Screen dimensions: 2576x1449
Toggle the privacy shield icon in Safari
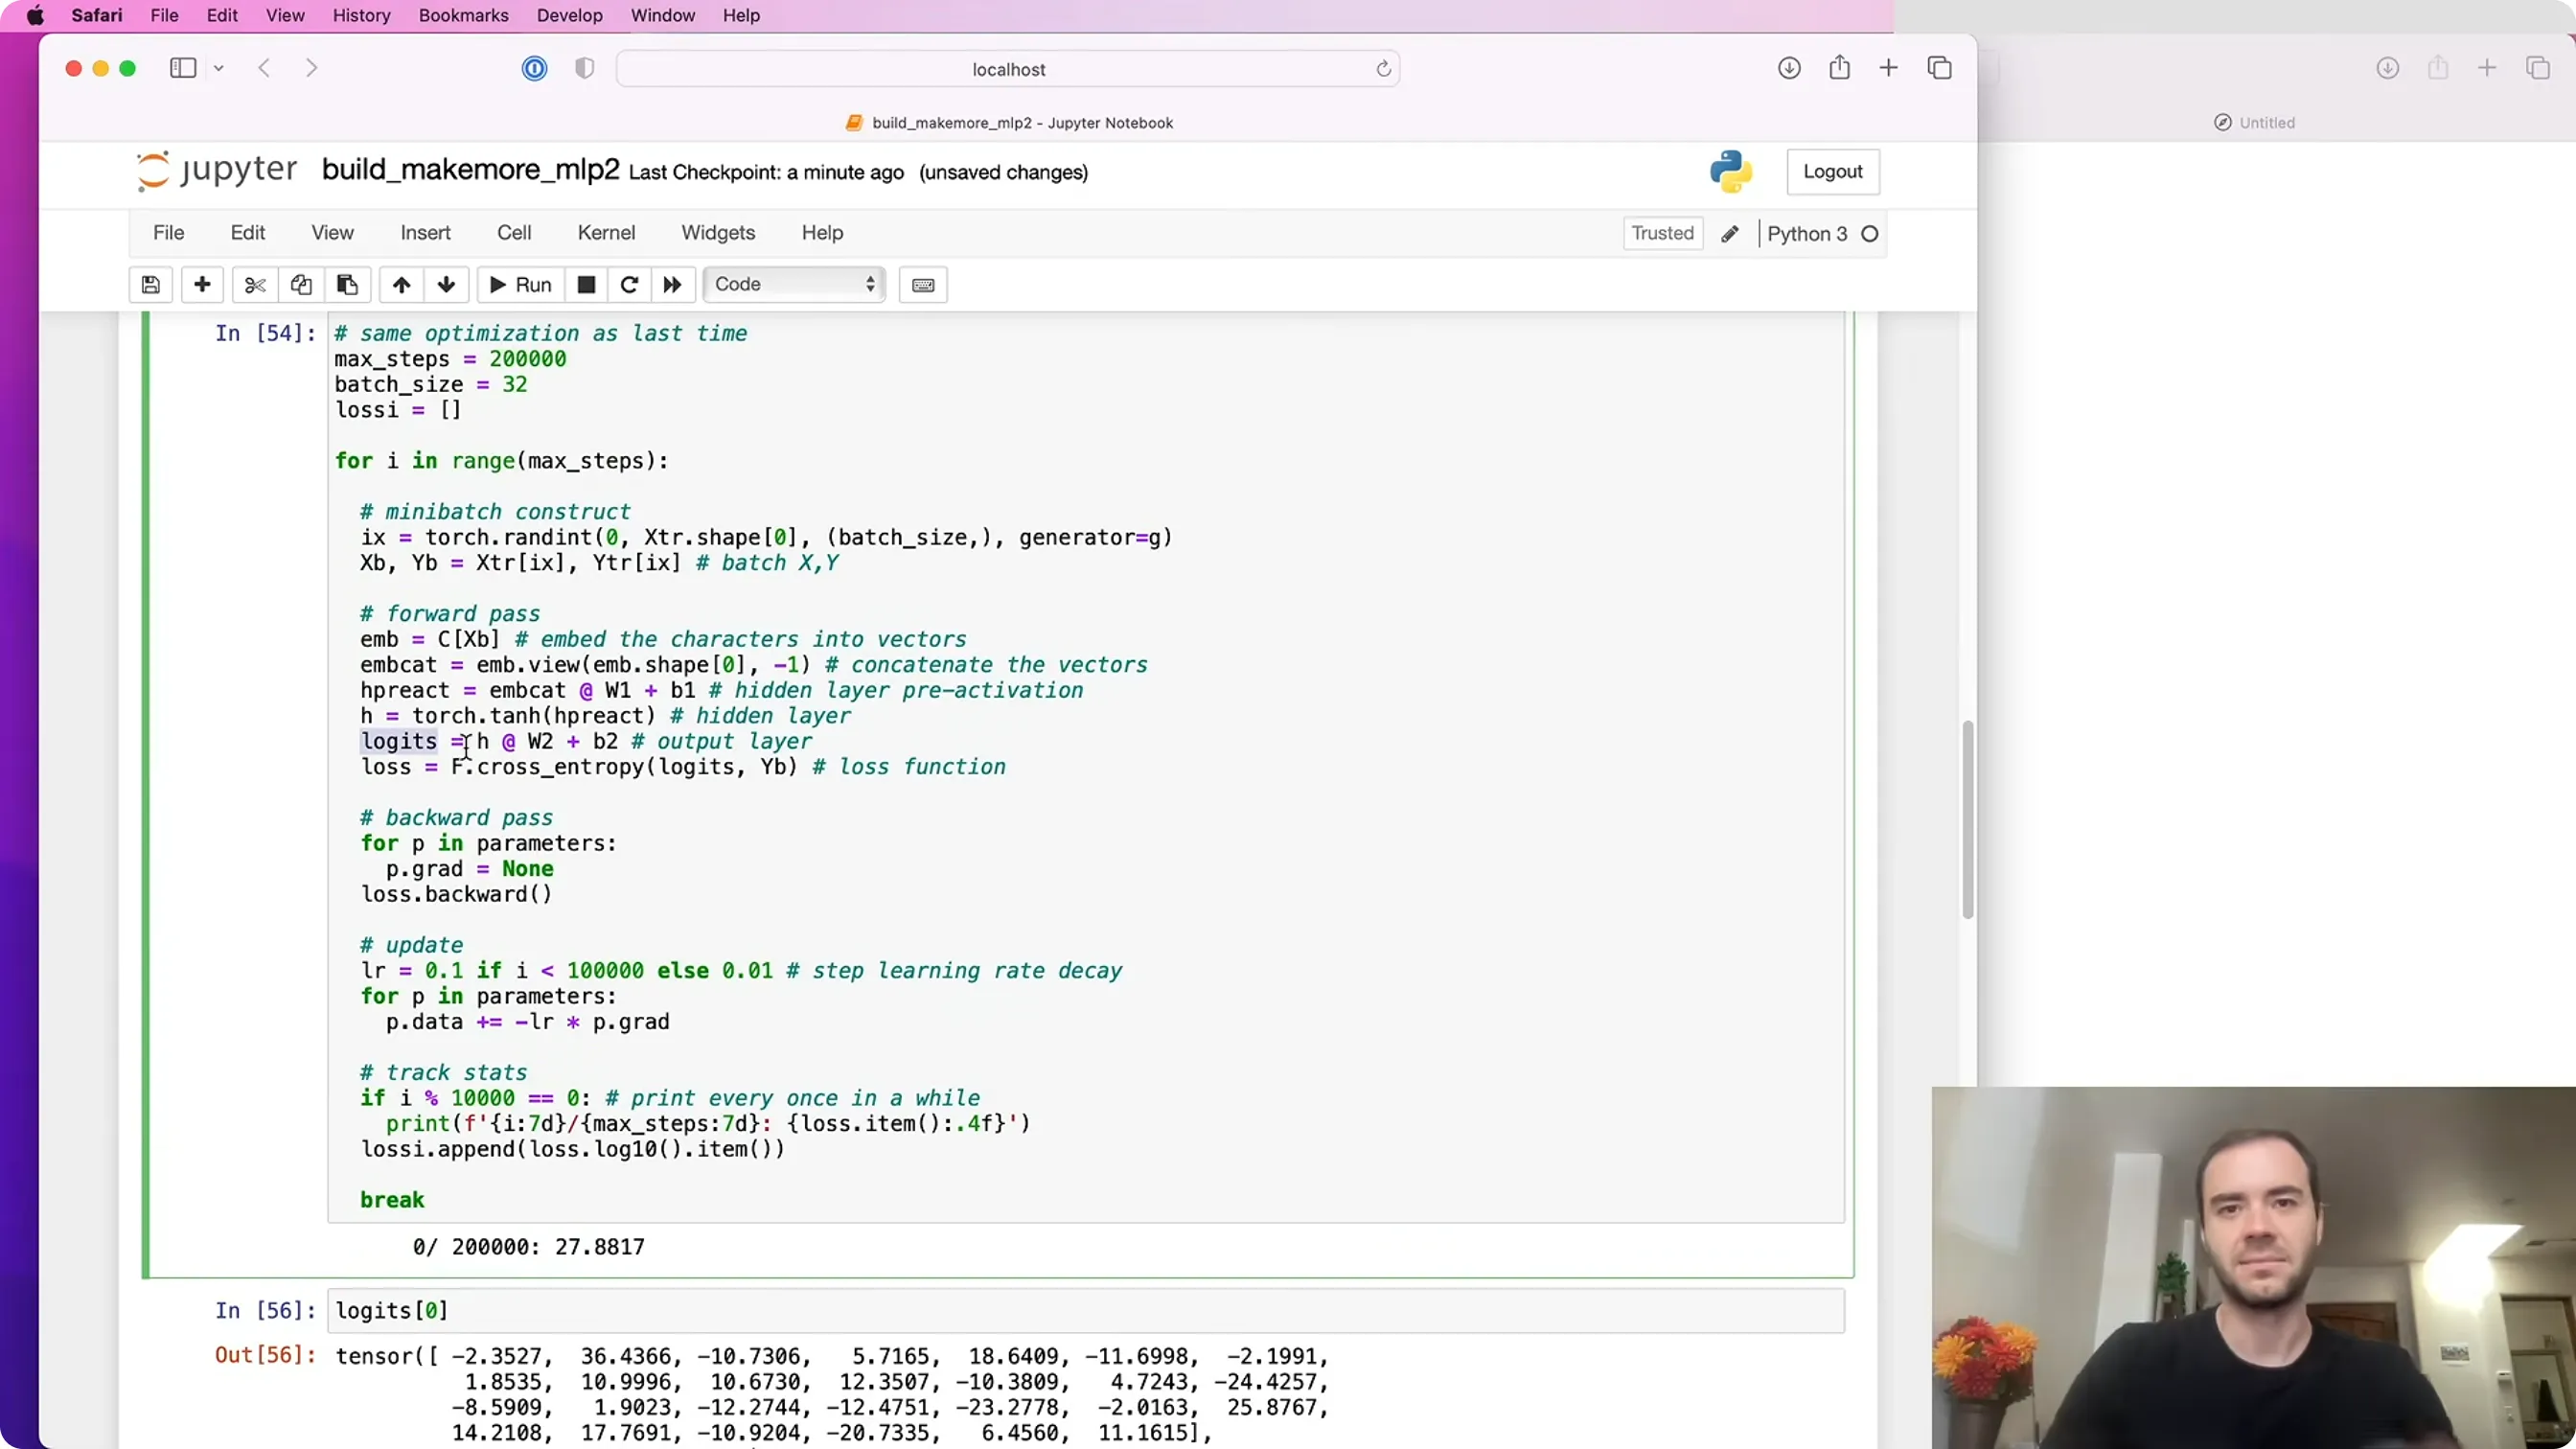pyautogui.click(x=585, y=68)
